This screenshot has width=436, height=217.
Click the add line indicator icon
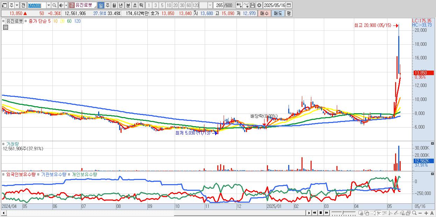click(x=246, y=5)
